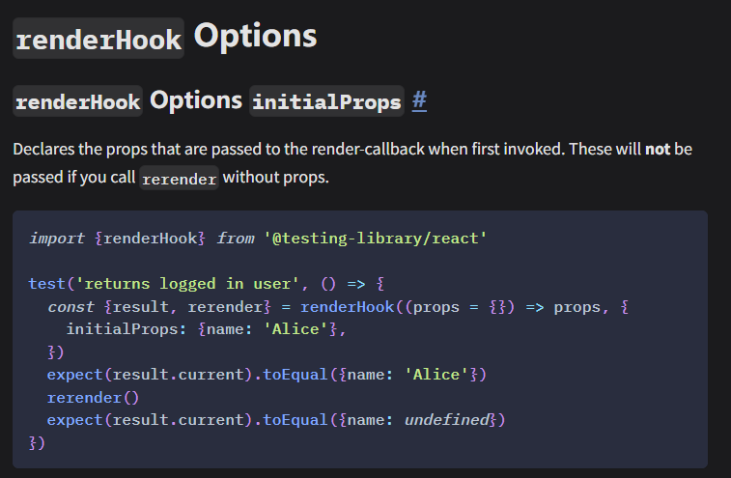The width and height of the screenshot is (731, 478).
Task: Click the "from" keyword in import line
Action: [236, 238]
